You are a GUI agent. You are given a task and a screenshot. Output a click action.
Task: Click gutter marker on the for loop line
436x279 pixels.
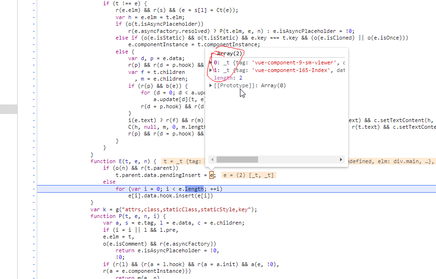pyautogui.click(x=34, y=189)
